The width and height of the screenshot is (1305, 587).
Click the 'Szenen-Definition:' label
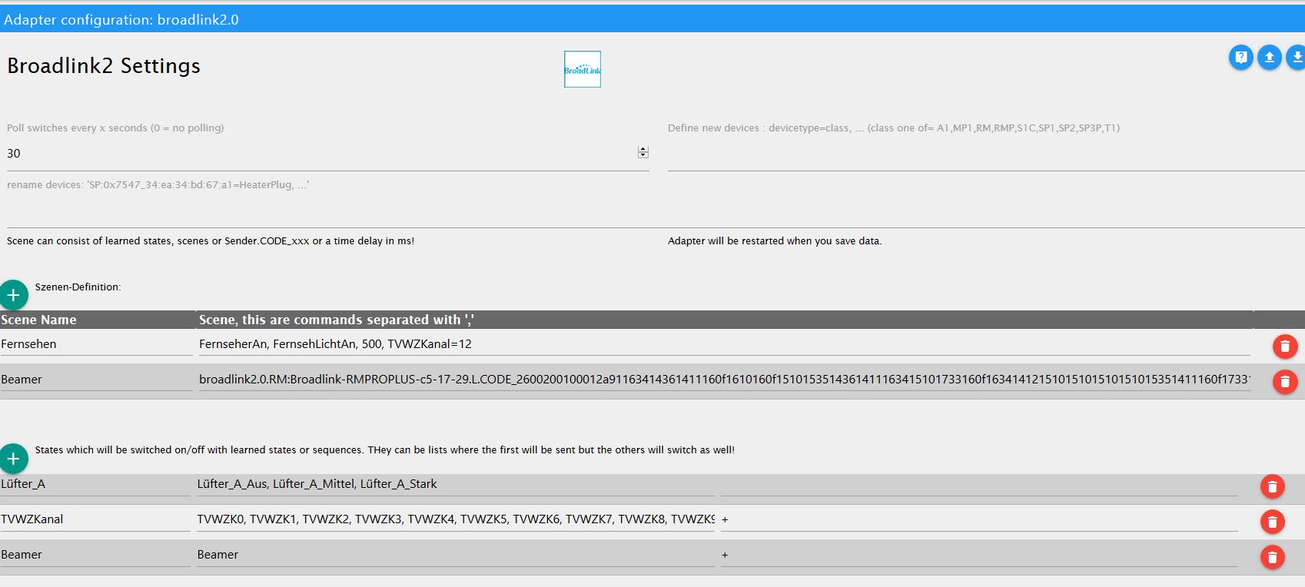[x=78, y=287]
